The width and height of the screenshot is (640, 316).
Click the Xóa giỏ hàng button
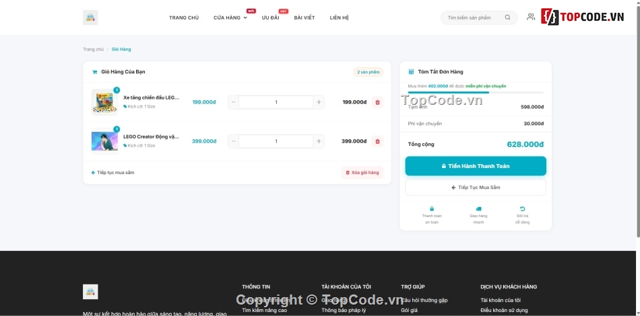[362, 173]
